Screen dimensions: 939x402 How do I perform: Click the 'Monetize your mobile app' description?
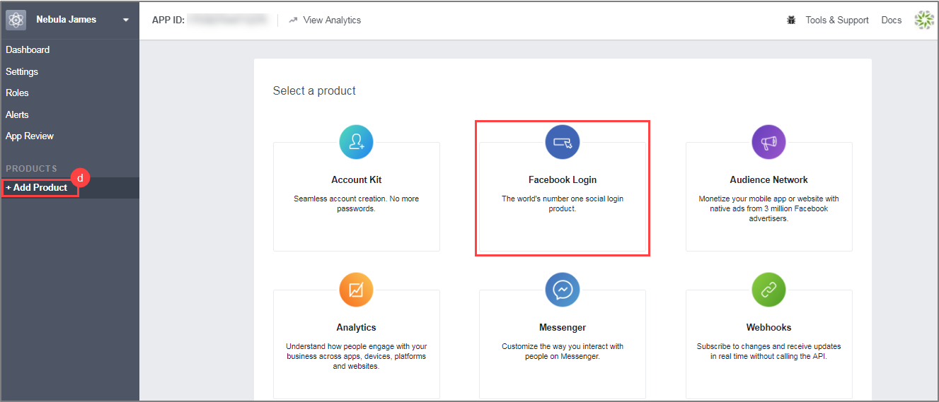[x=769, y=208]
